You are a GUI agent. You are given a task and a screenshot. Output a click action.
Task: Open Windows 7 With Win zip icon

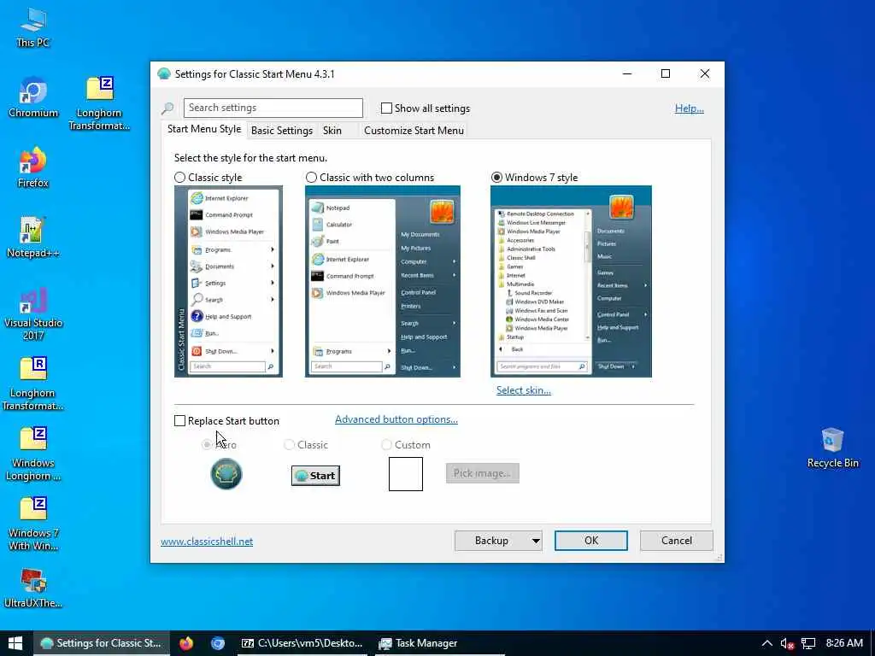coord(33,524)
